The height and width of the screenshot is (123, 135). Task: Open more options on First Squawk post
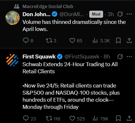tap(129, 56)
